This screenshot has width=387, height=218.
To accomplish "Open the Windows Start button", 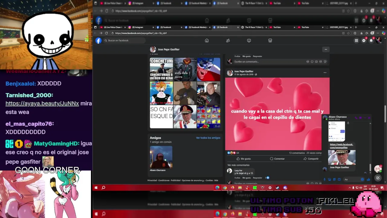I will tap(96, 188).
